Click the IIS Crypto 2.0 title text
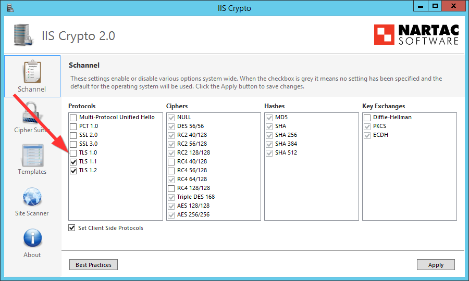The width and height of the screenshot is (469, 281). click(78, 36)
